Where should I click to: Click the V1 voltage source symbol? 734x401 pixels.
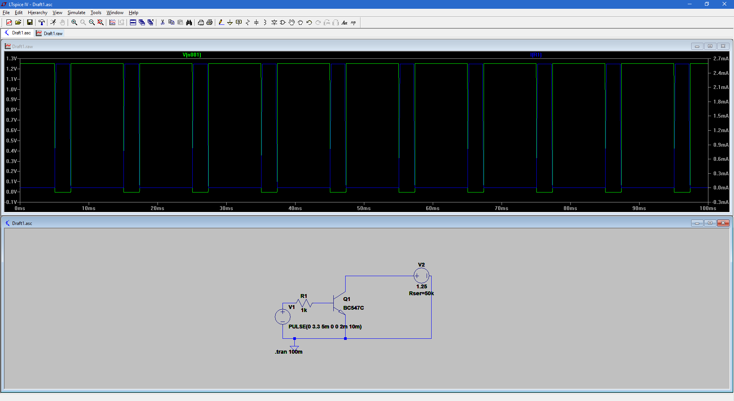click(283, 317)
